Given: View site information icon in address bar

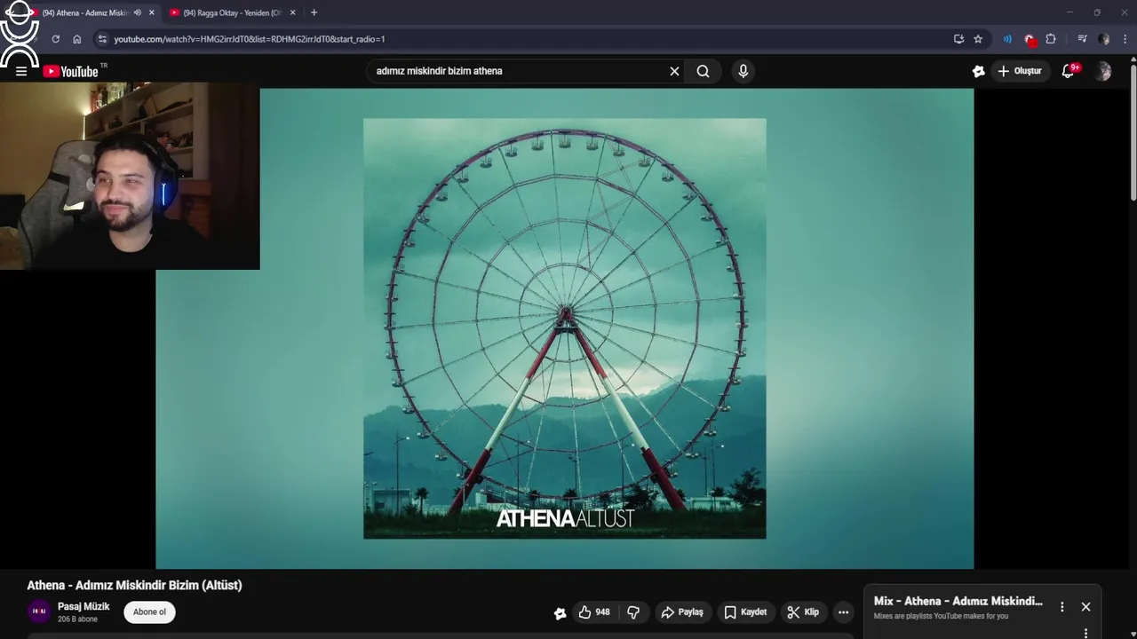Looking at the screenshot, I should 102,39.
